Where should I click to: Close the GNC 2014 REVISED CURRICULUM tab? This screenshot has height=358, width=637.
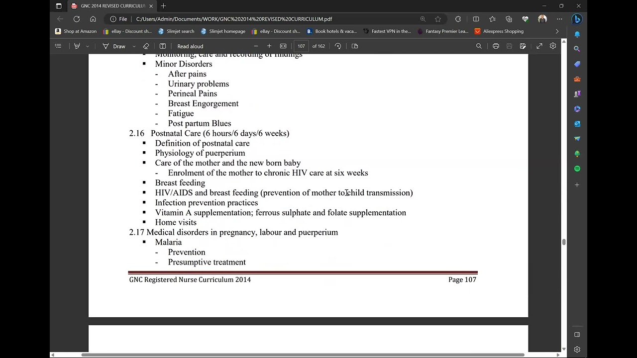[x=151, y=6]
